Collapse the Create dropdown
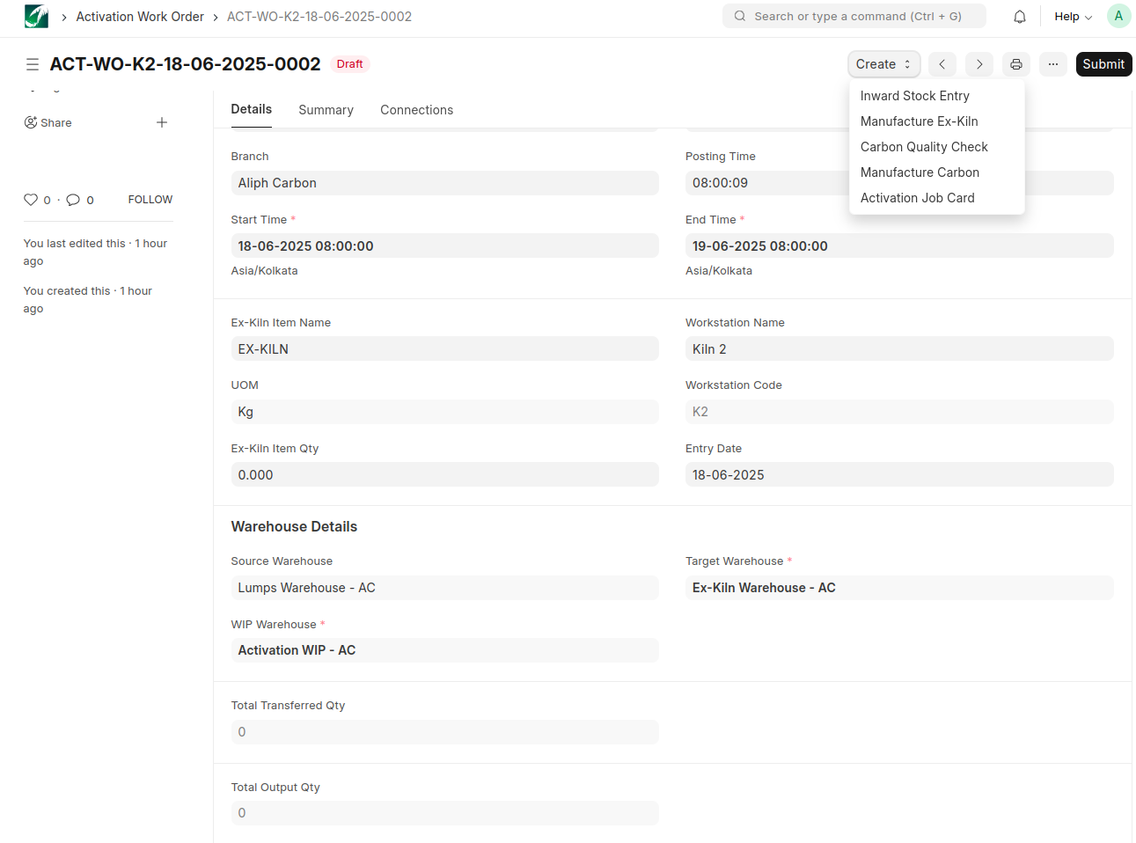 click(x=883, y=64)
